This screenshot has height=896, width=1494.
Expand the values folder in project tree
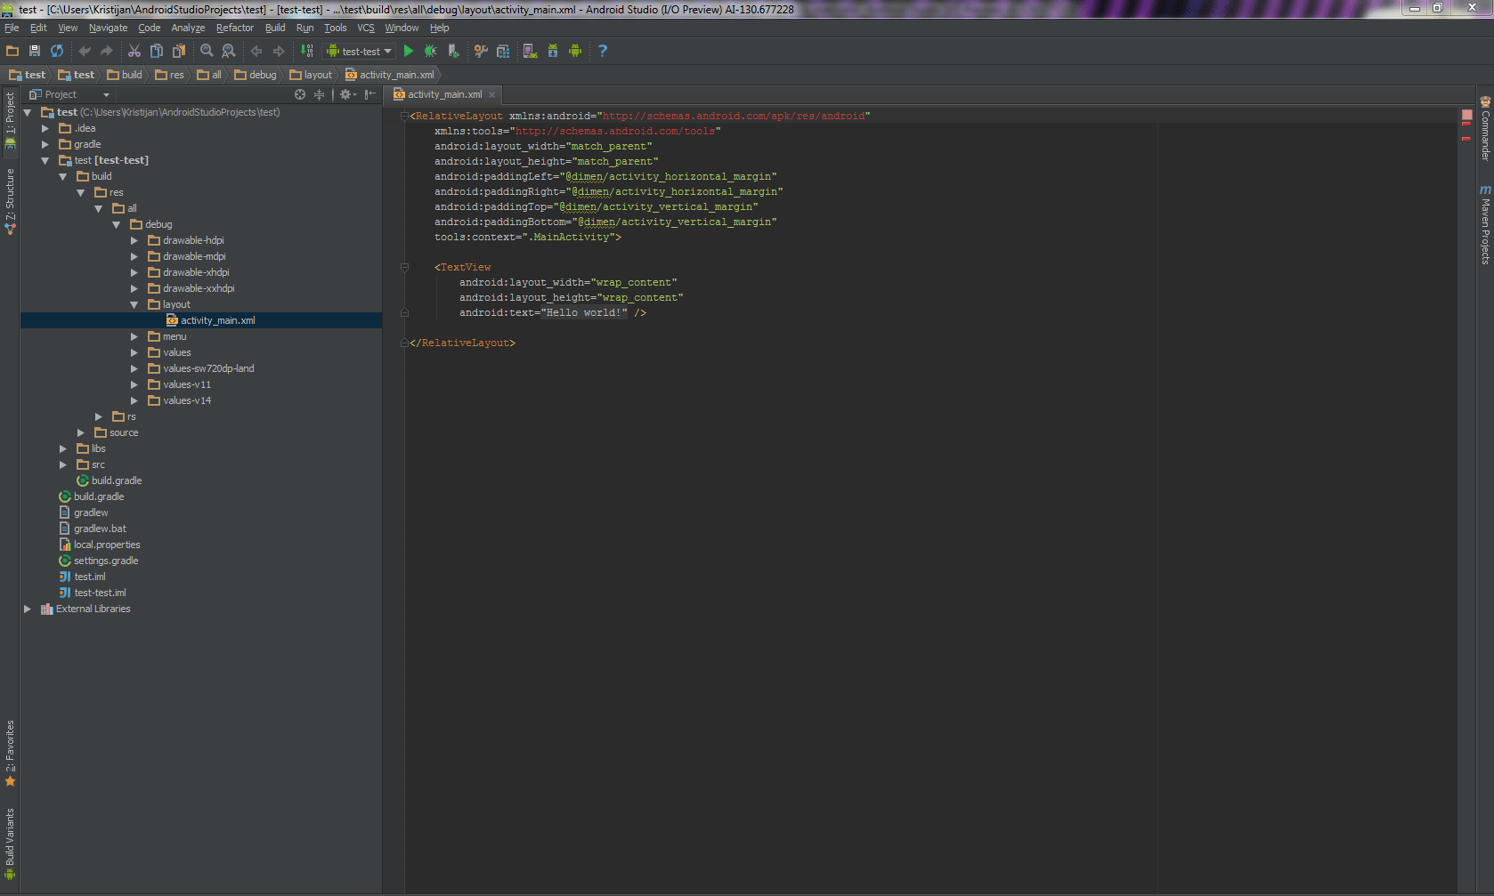click(x=134, y=352)
